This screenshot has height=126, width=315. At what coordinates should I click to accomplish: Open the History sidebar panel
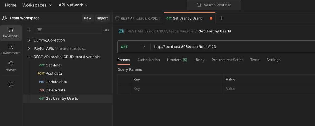(x=11, y=66)
